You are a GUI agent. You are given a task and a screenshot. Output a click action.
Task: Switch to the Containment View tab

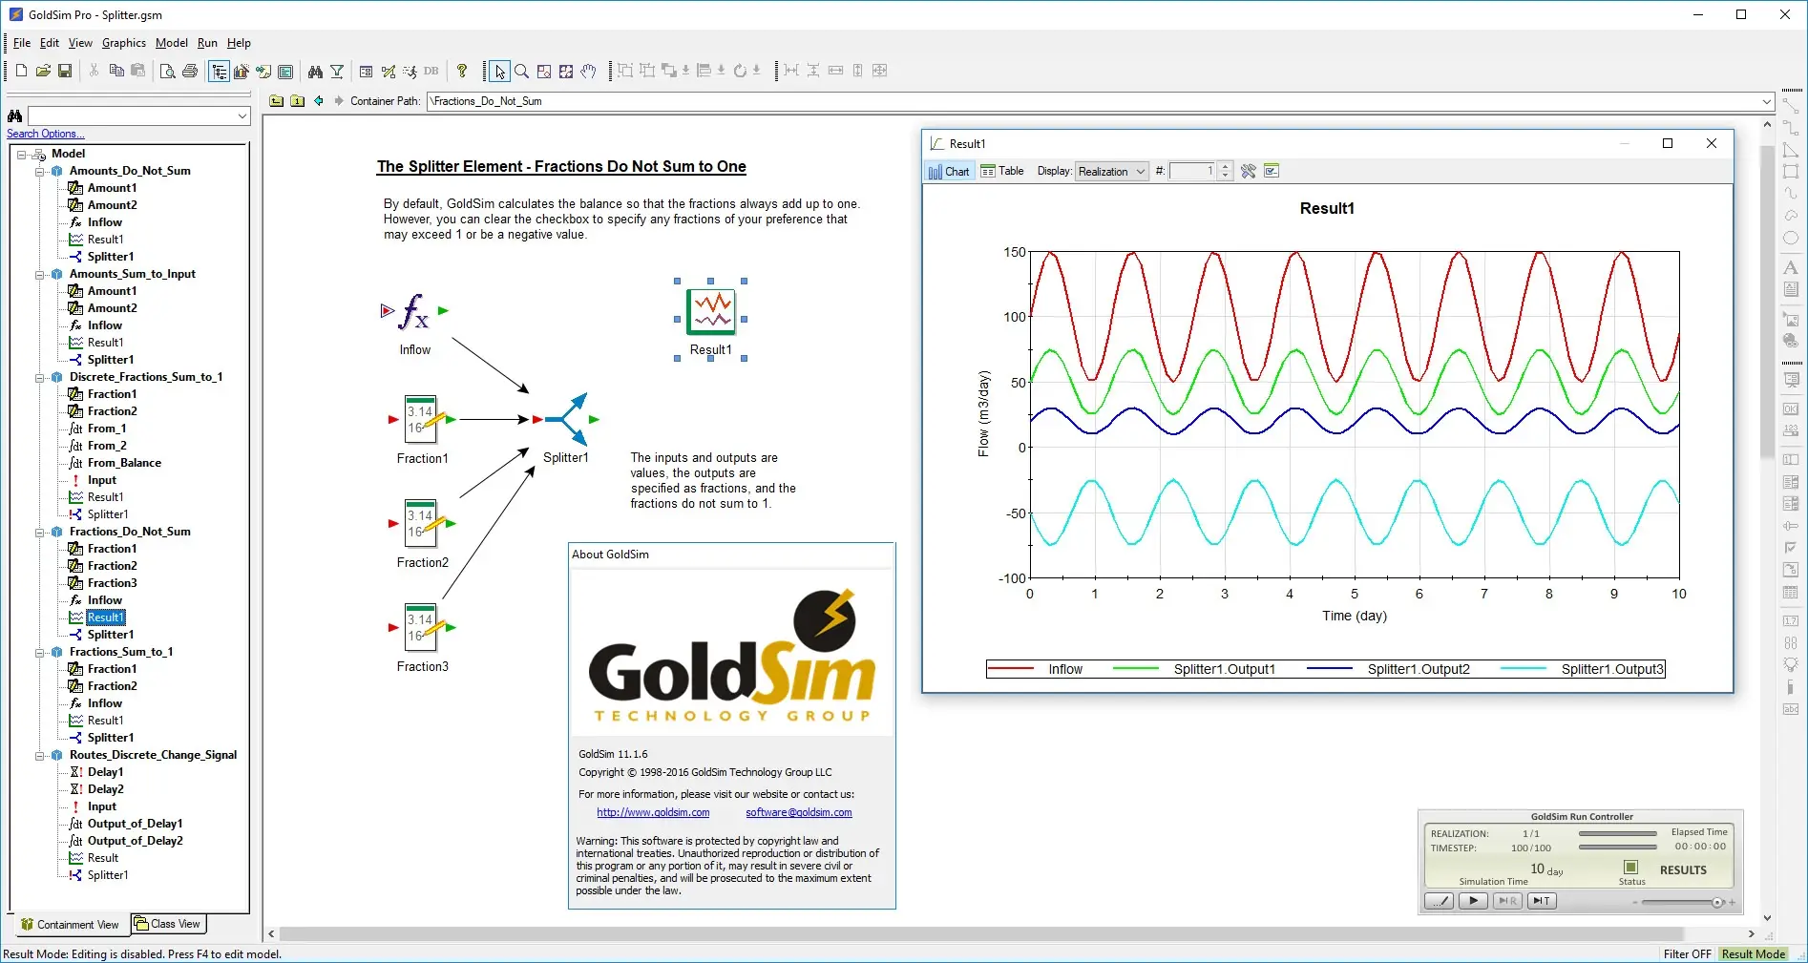[x=70, y=924]
